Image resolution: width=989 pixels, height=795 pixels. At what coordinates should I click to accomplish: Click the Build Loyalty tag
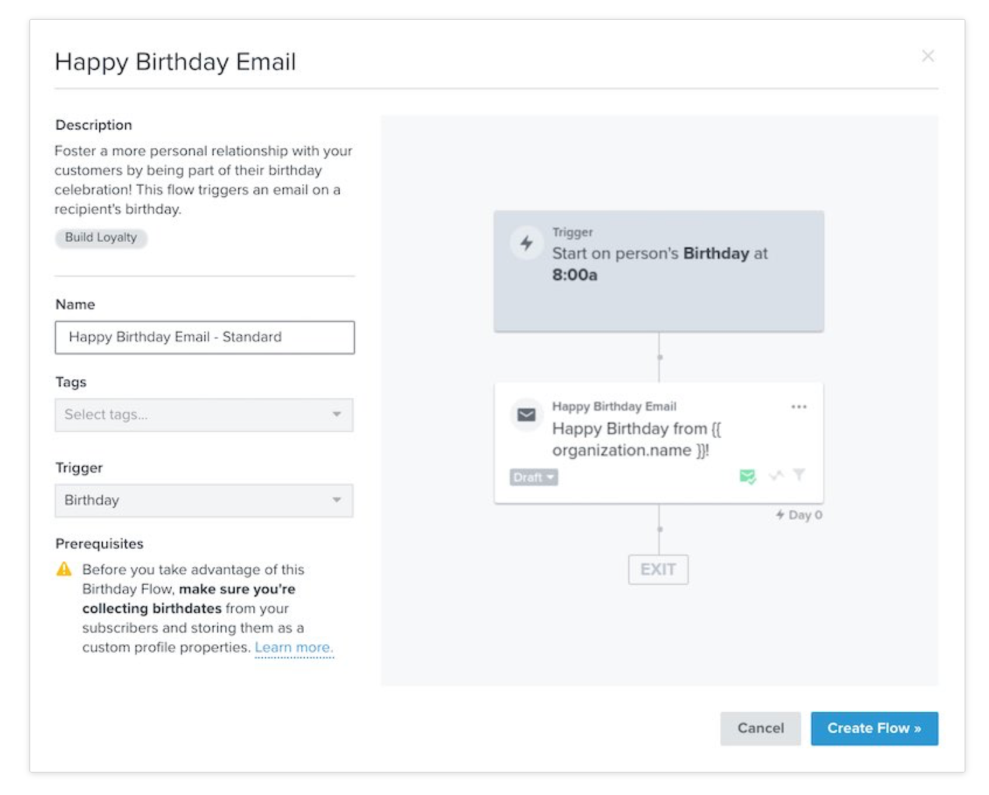tap(101, 238)
